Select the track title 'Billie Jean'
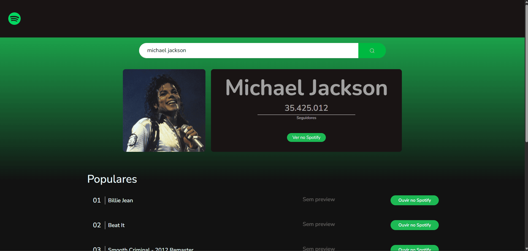Screen dimensions: 528x251 tap(120, 200)
